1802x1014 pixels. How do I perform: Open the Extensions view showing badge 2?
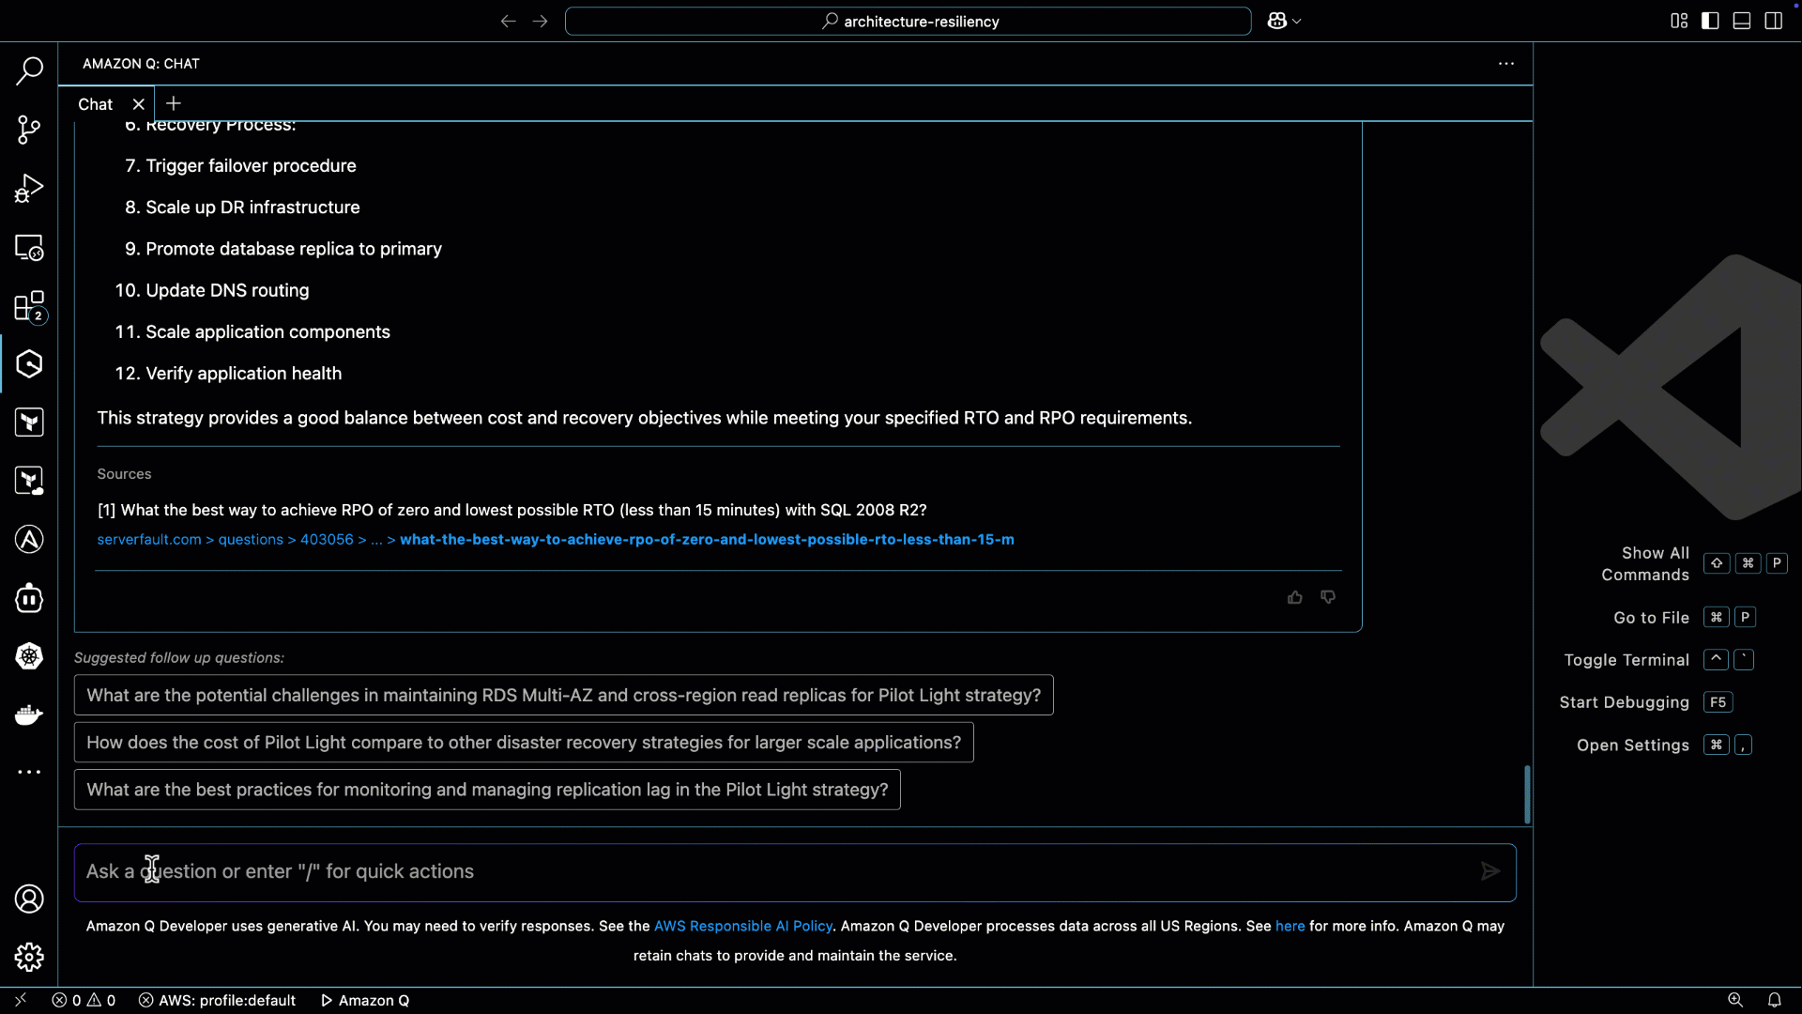[x=29, y=306]
